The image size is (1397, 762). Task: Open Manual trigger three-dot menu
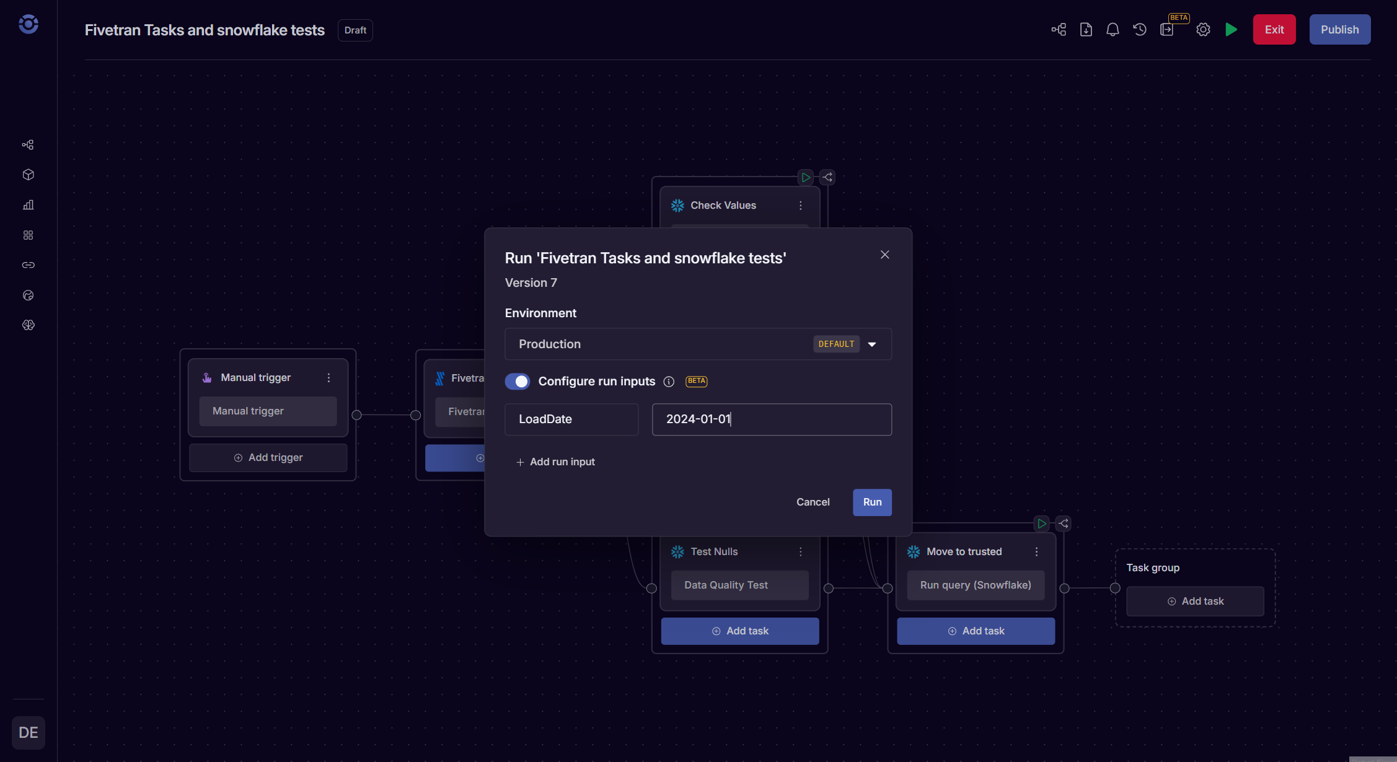(328, 378)
